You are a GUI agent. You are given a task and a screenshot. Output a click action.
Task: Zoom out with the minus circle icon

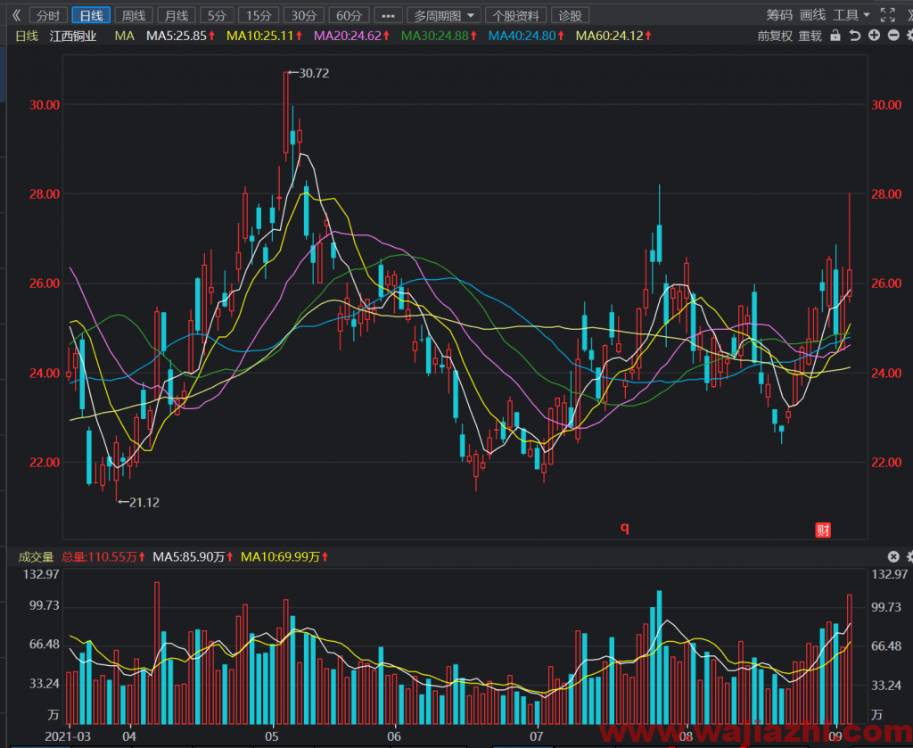[893, 36]
